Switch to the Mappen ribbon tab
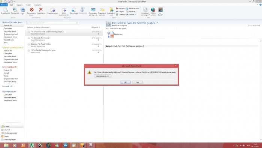This screenshot has width=262, height=148. [19, 5]
